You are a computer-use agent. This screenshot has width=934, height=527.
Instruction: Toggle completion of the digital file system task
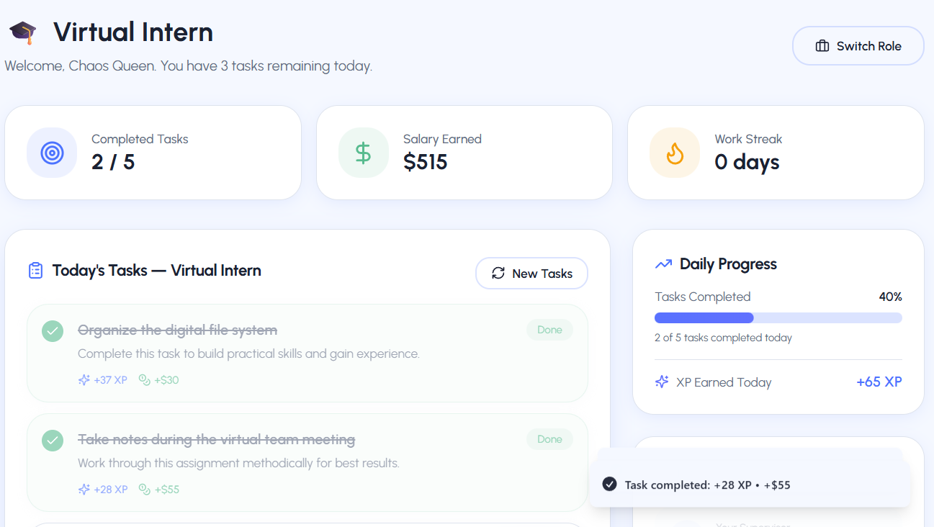(52, 330)
